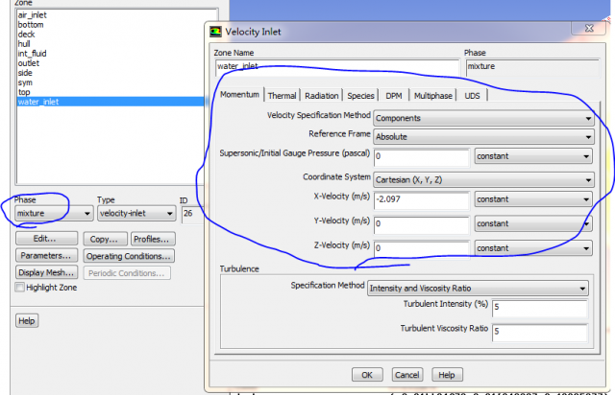Select air_inlet in the Zone list
615x395 pixels.
pyautogui.click(x=35, y=14)
